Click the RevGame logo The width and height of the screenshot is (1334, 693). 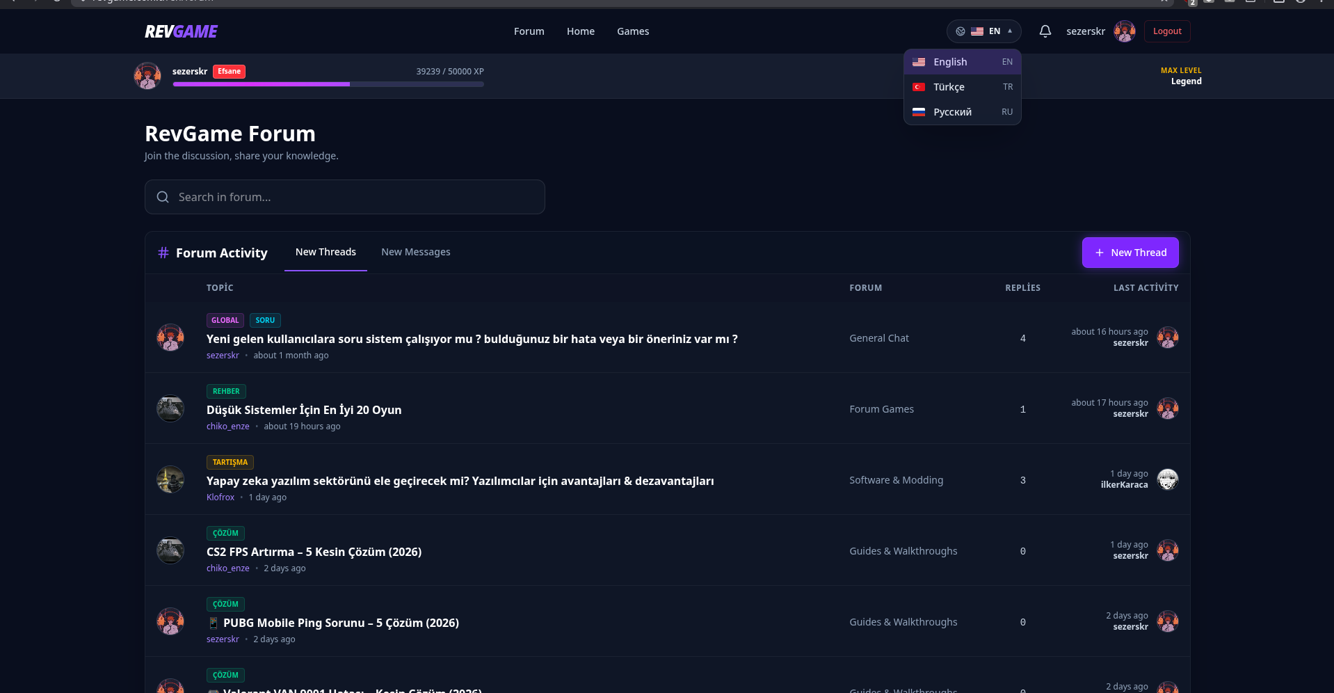click(181, 31)
